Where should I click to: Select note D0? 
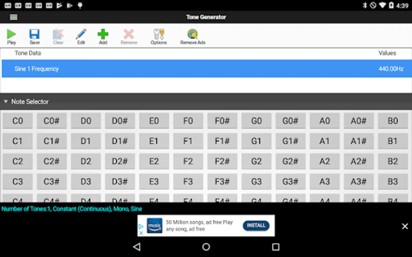pyautogui.click(x=86, y=121)
